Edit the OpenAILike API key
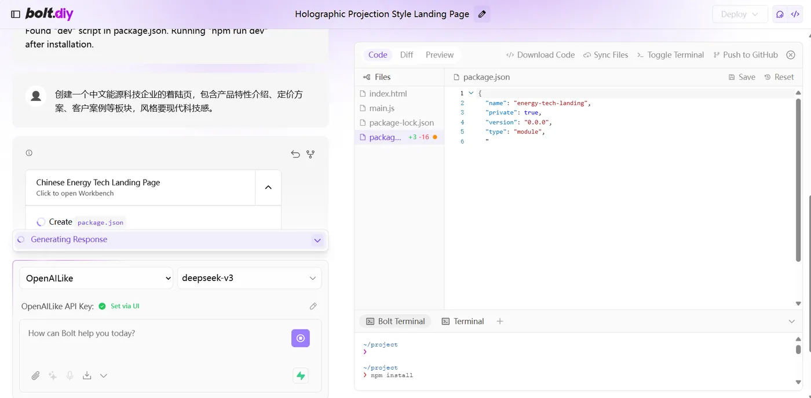 pos(313,306)
